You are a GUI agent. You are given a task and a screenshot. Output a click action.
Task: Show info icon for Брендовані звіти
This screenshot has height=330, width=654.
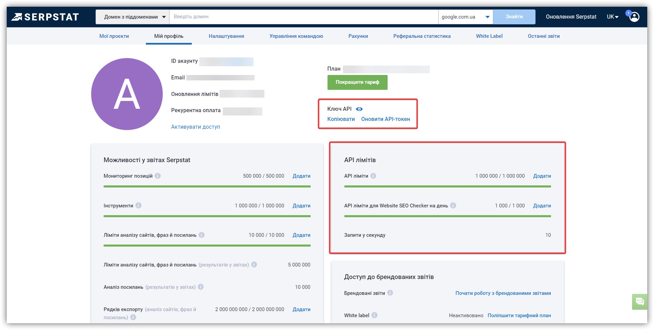[x=390, y=293]
